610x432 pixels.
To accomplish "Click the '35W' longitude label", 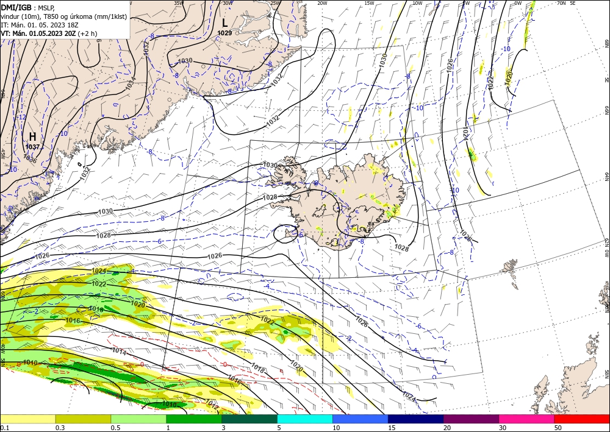I will [179, 3].
